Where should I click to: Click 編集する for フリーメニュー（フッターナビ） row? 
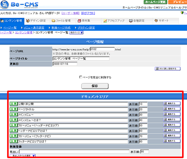coord(172,135)
